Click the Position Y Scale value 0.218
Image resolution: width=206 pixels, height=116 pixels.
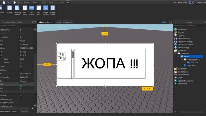(x=22, y=59)
